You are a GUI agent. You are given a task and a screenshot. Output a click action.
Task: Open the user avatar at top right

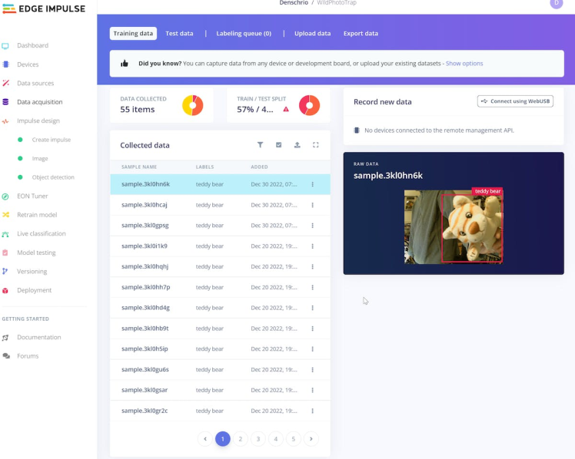(x=557, y=3)
